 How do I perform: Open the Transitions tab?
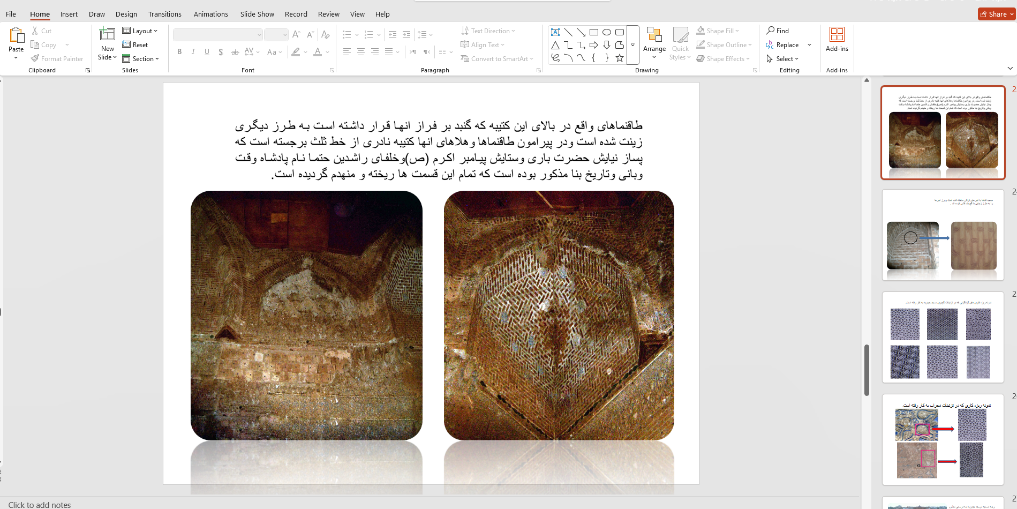click(164, 14)
